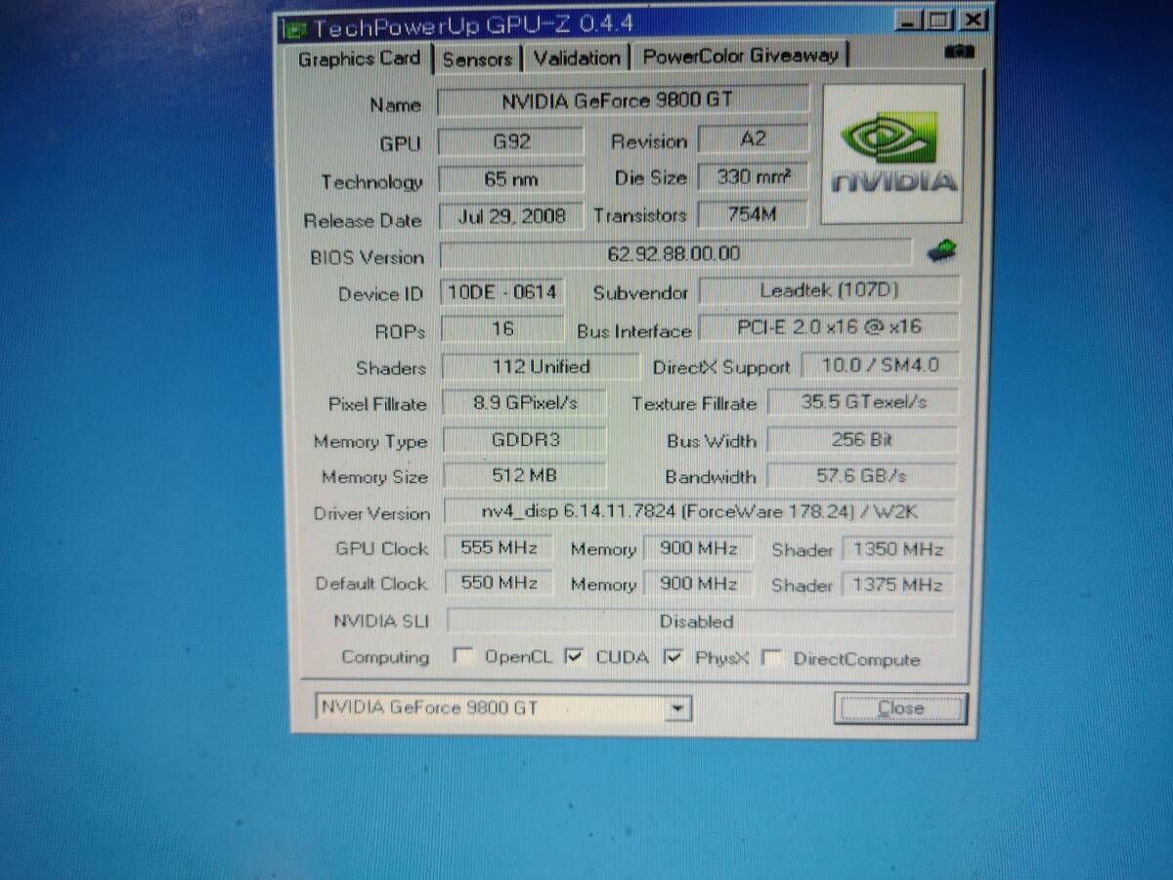Viewport: 1173px width, 880px height.
Task: Click the BIOS Version label
Action: point(367,257)
